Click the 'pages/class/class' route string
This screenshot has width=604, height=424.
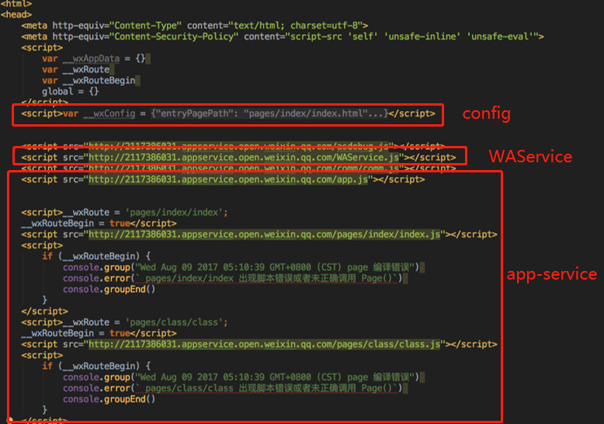pyautogui.click(x=174, y=322)
